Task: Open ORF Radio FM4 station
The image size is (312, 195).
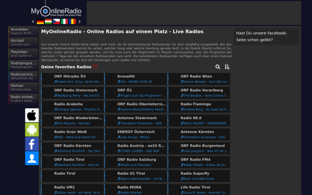Action: [x=199, y=162]
